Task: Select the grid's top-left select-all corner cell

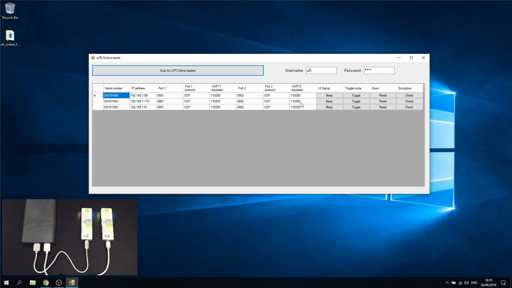Action: (x=98, y=88)
